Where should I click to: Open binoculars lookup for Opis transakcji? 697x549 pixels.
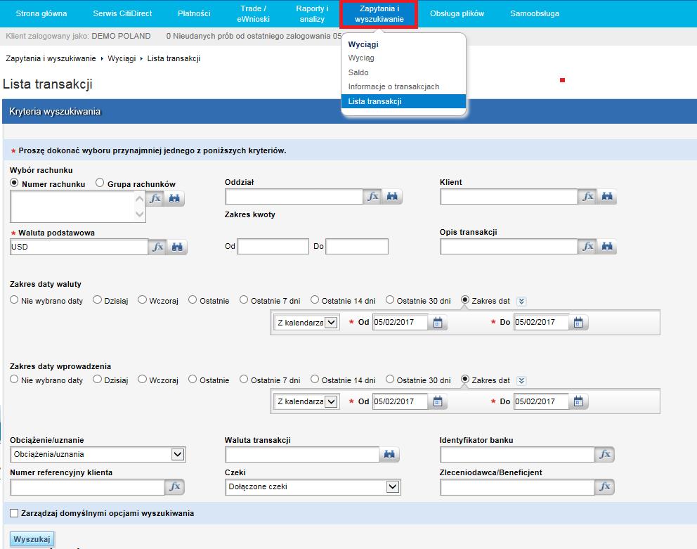pyautogui.click(x=607, y=246)
